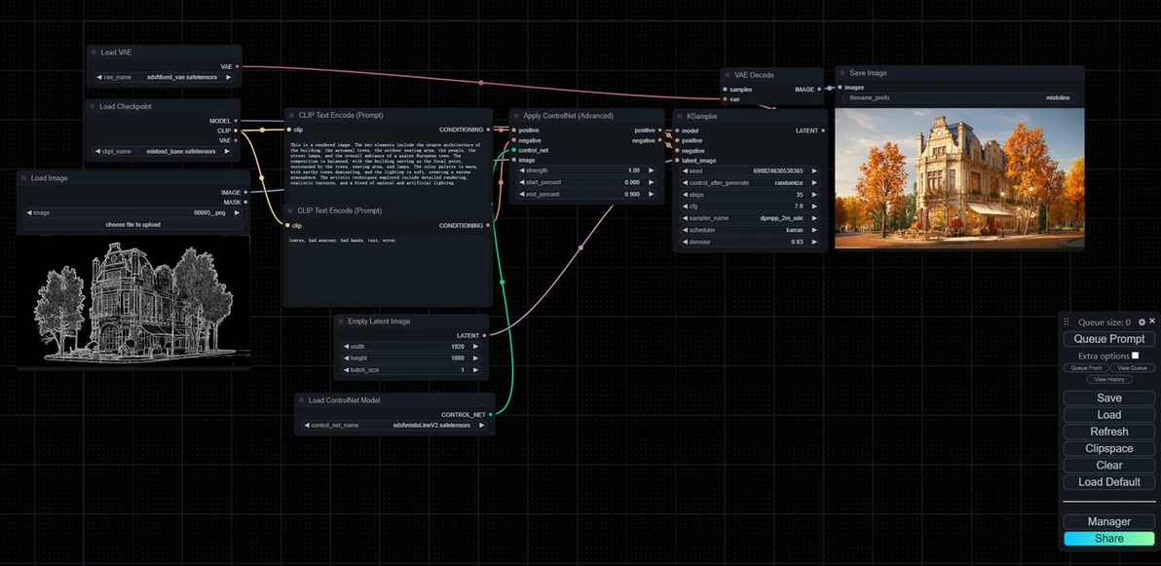Viewport: 1161px width, 566px height.
Task: Open View History in queue panel
Action: [1108, 379]
